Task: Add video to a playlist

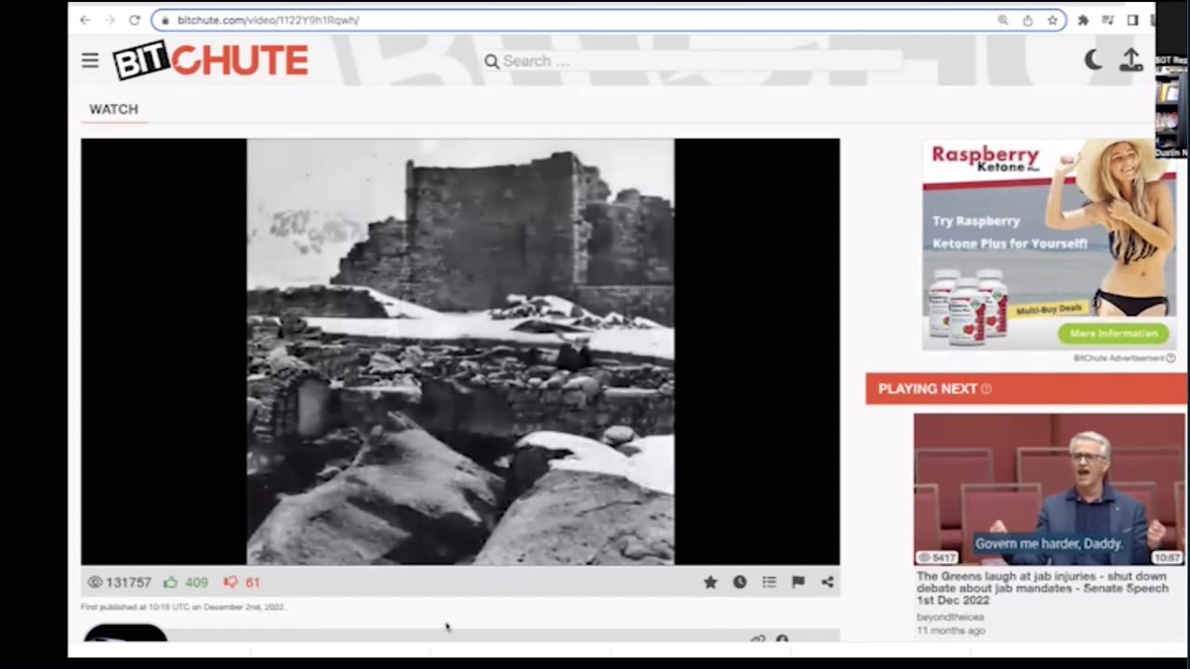Action: click(x=769, y=582)
